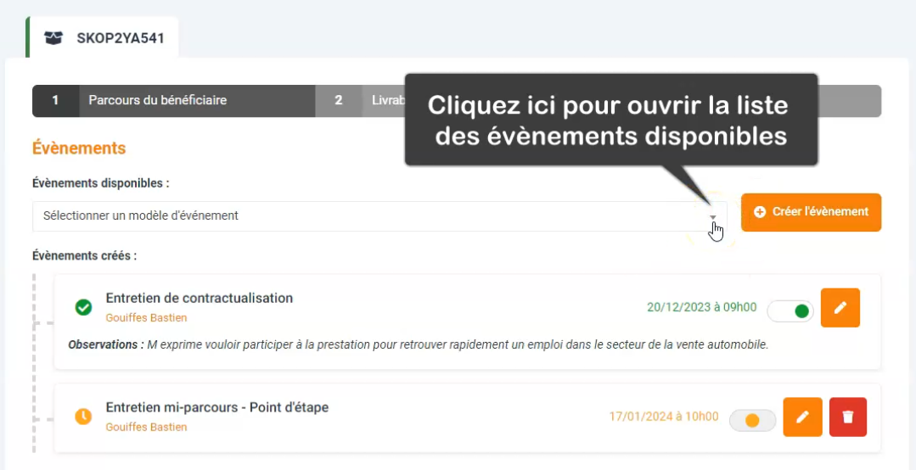The image size is (916, 470).
Task: Click the Observations text of first event
Action: 419,344
